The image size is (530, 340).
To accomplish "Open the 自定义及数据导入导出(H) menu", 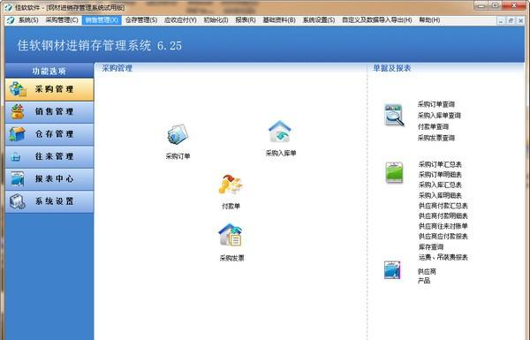I will coord(377,20).
